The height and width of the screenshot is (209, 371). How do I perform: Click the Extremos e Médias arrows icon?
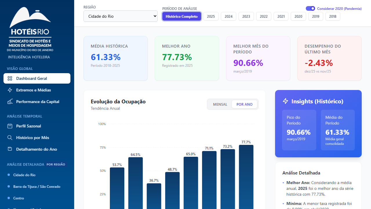pos(10,90)
